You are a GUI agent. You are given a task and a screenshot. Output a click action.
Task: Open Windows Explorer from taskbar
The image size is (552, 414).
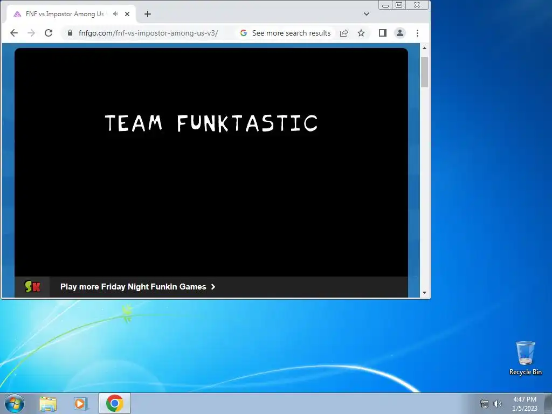point(48,403)
